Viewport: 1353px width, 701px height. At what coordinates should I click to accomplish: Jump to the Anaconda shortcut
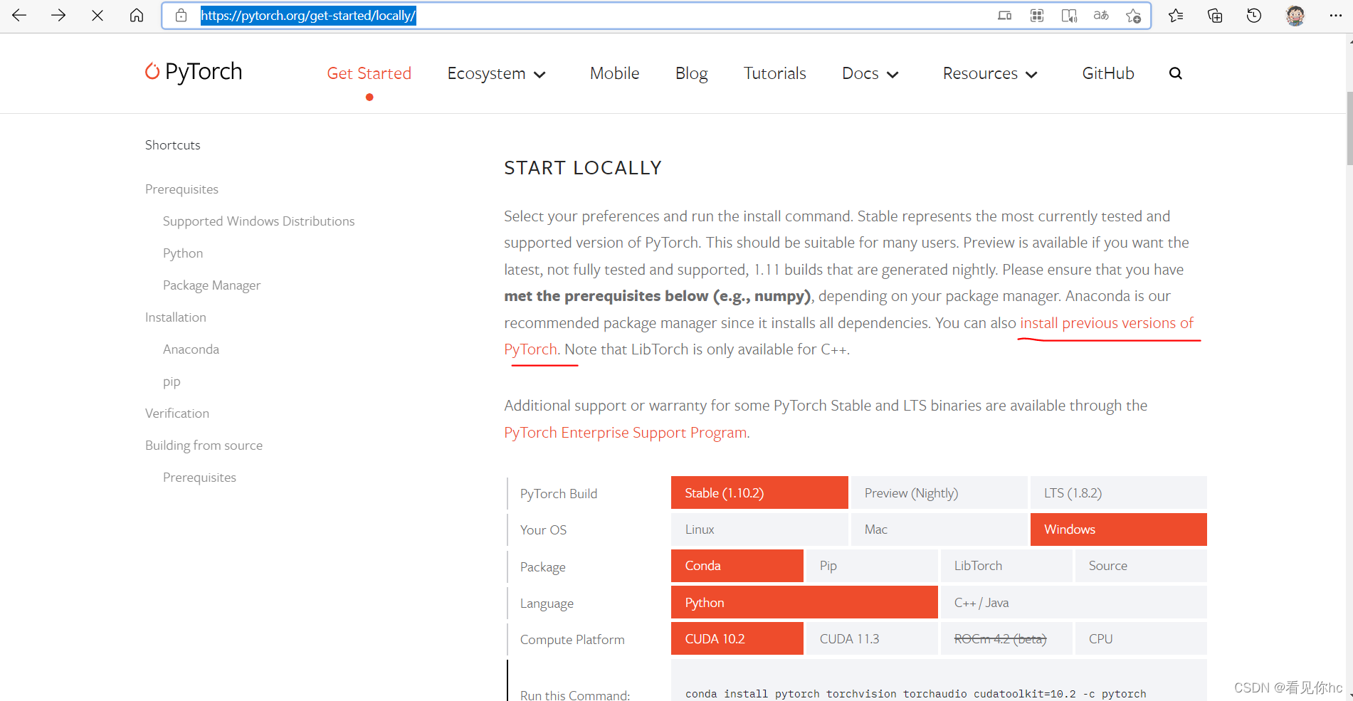coord(191,349)
